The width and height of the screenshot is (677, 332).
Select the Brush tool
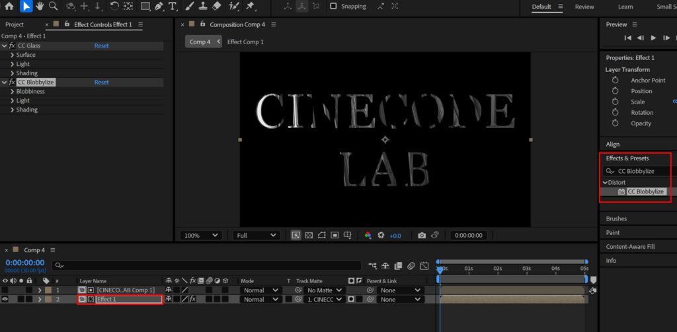[x=189, y=6]
